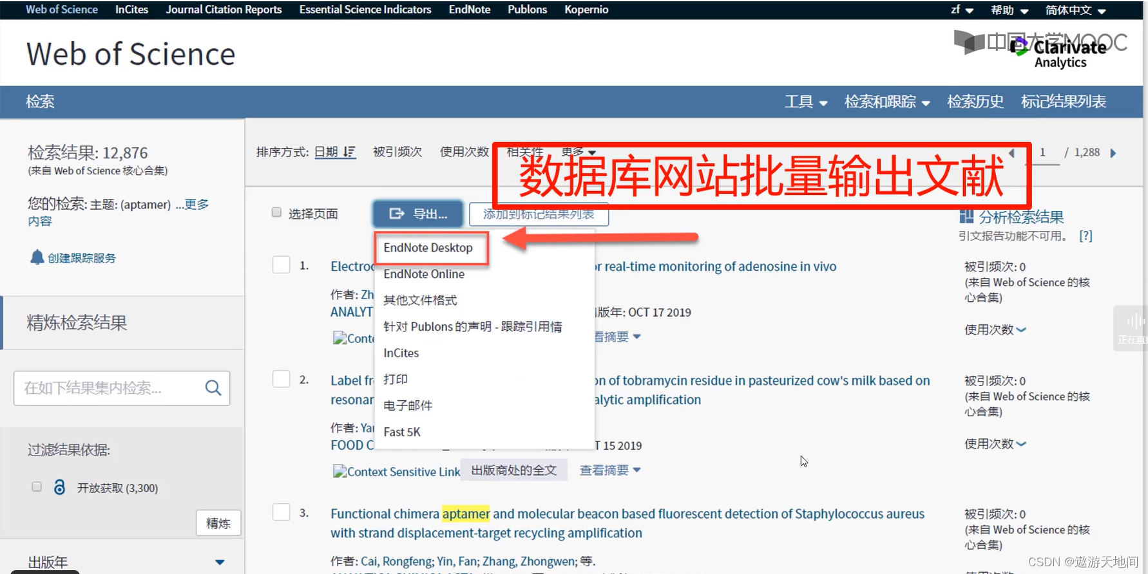The width and height of the screenshot is (1148, 574).
Task: Choose Fast 5K from export menu
Action: 402,432
